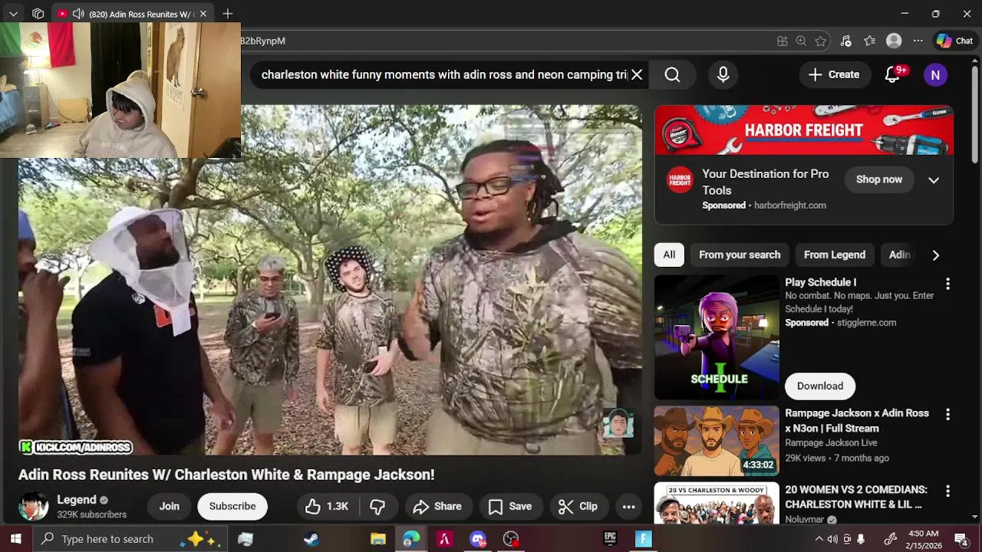982x552 pixels.
Task: Open Rampage Jackson x Adin Ross thumbnail
Action: 717,441
